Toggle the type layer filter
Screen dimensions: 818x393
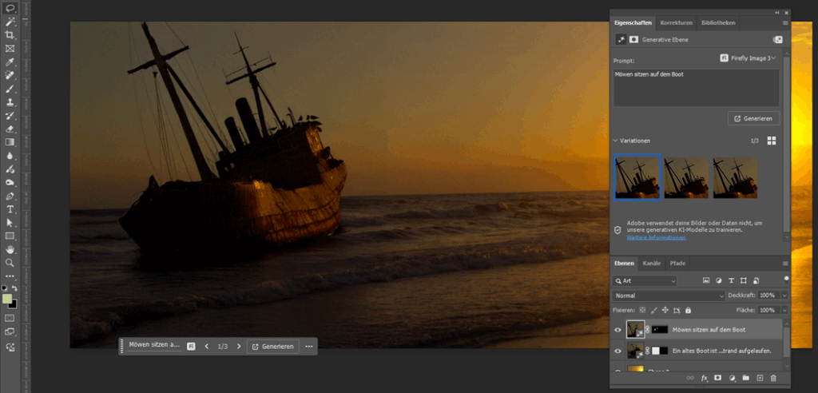[x=732, y=281]
